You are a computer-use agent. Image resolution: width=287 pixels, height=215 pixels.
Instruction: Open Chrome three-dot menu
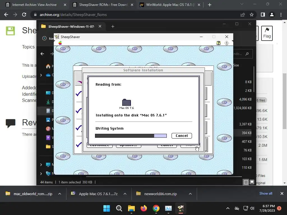[x=281, y=15]
